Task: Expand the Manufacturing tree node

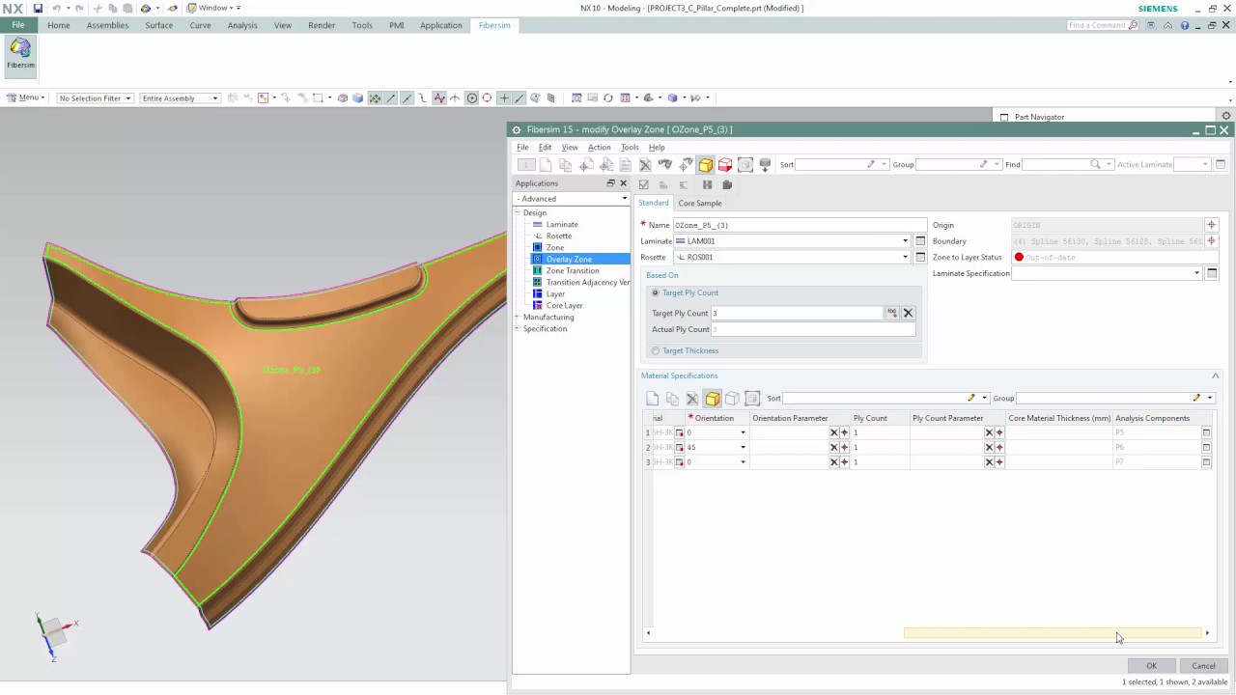Action: coord(518,317)
